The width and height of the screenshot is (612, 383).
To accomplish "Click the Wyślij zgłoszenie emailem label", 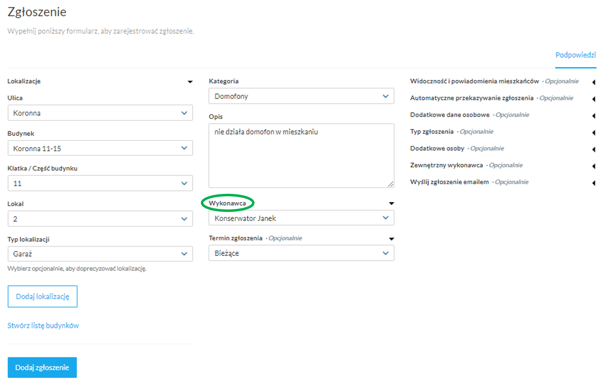I will 449,182.
